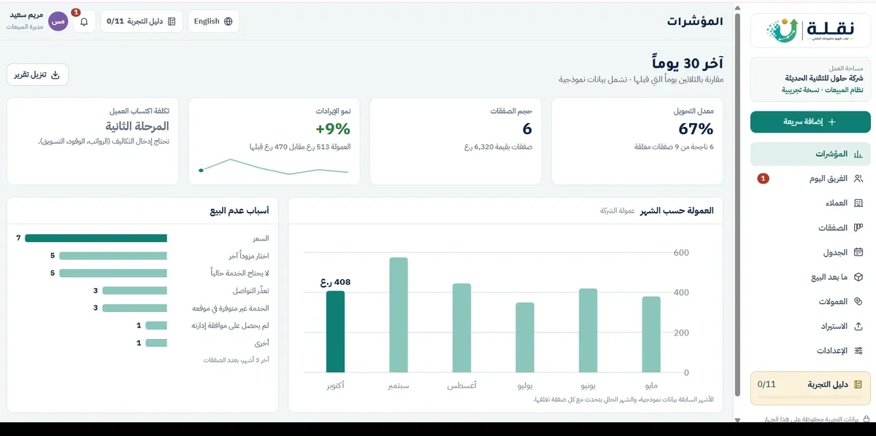876x436 pixels.
Task: Click the سبتمبر bar in the commission chart
Action: 399,315
